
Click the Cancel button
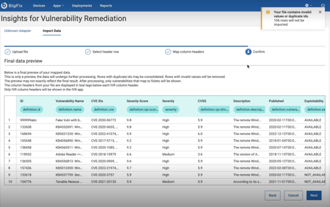(294, 195)
